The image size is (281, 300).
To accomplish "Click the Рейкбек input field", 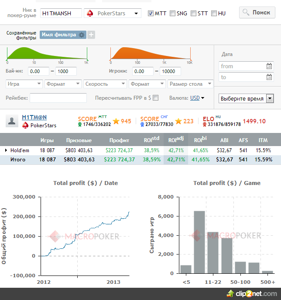I will tap(58, 98).
